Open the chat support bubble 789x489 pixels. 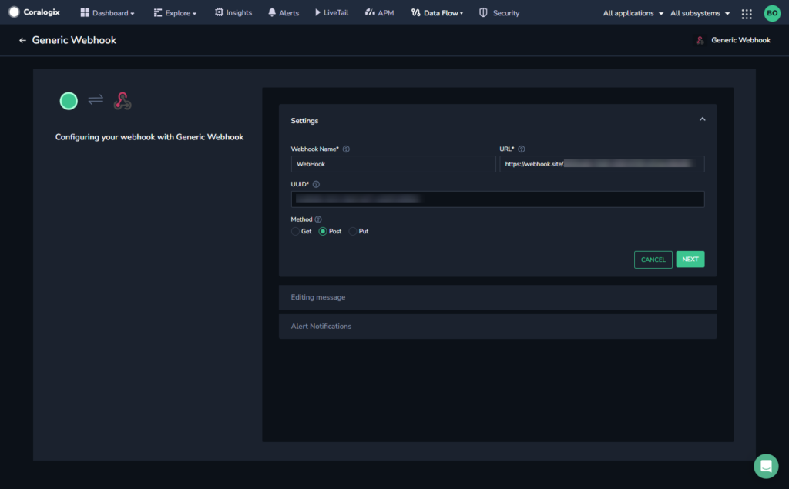[x=766, y=466]
